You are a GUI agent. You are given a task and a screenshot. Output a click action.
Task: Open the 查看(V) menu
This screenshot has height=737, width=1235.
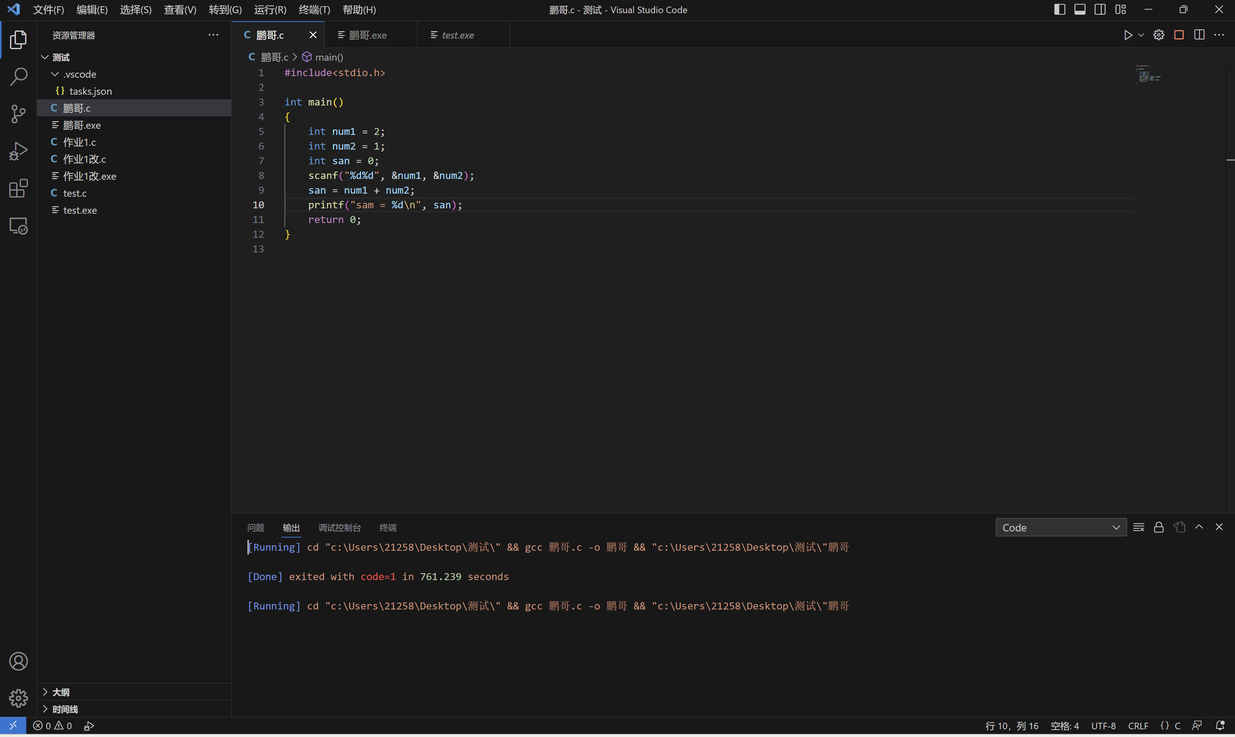180,10
